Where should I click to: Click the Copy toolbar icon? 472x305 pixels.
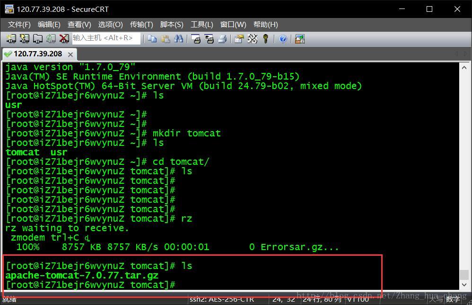pos(152,38)
